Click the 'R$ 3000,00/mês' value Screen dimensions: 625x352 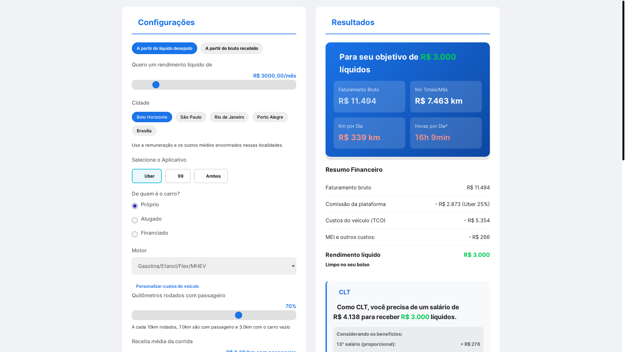click(275, 76)
